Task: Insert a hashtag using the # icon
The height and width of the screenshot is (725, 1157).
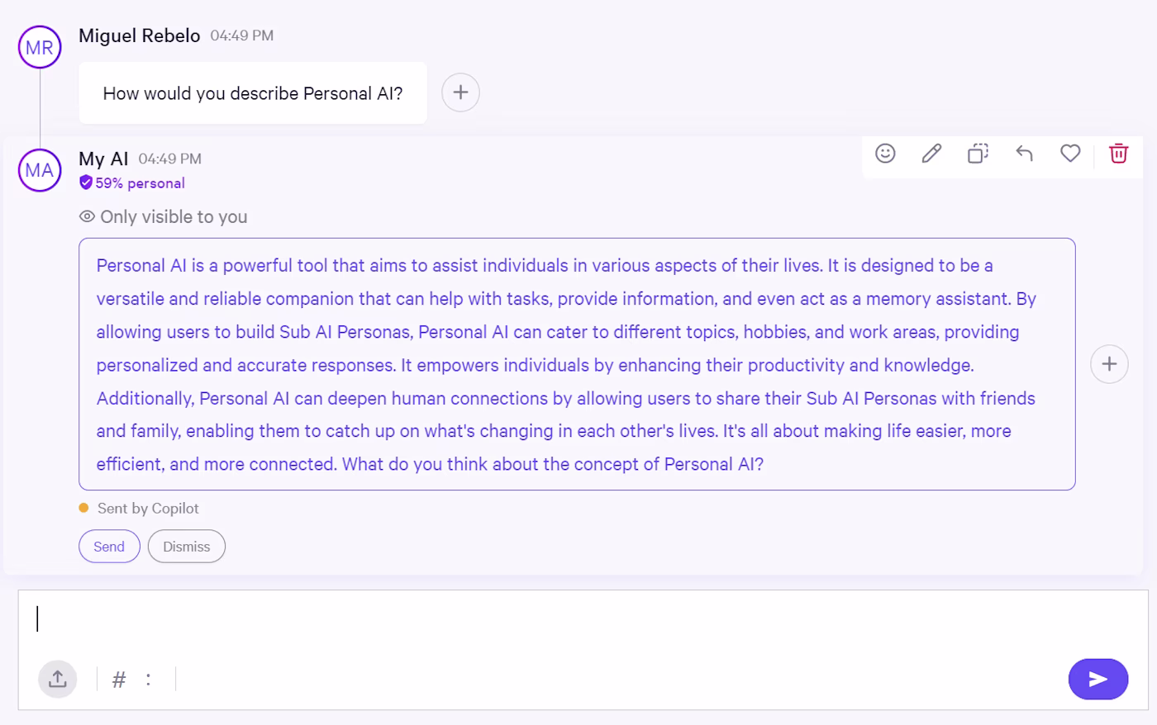Action: click(118, 680)
